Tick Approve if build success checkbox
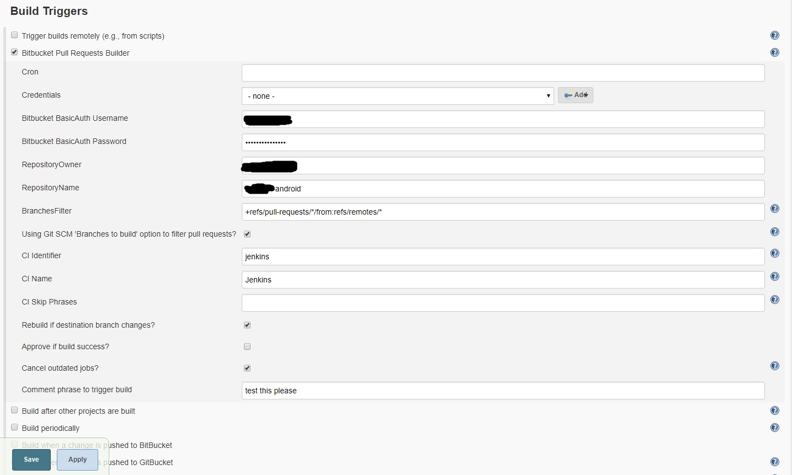This screenshot has height=475, width=803. click(x=247, y=347)
